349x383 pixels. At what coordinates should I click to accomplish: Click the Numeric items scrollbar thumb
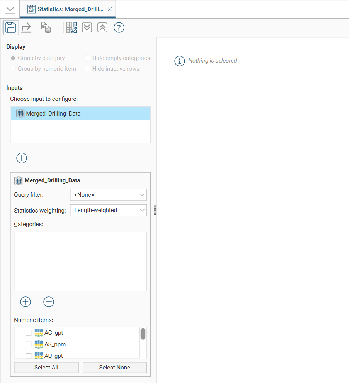tap(143, 334)
